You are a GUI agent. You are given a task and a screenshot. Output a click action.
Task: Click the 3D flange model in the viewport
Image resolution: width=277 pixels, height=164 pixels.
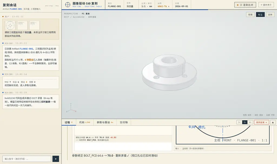tap(169, 72)
